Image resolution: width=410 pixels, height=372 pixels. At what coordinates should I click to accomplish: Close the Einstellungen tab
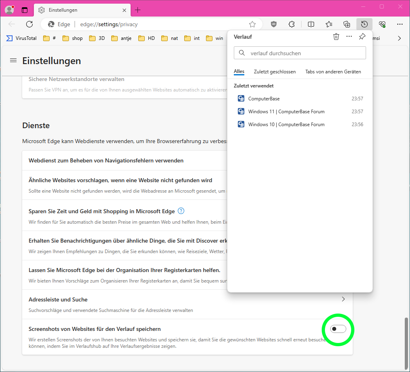click(124, 10)
